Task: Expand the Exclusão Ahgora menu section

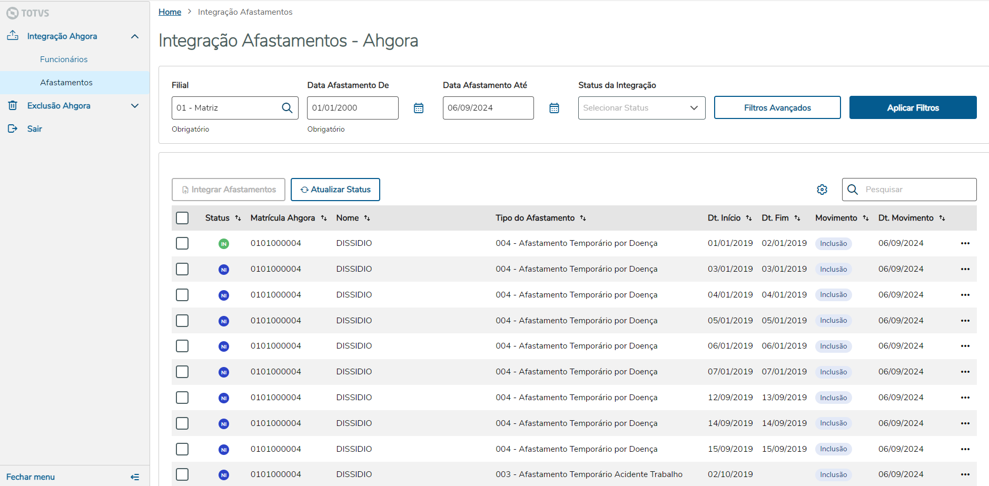Action: (135, 106)
